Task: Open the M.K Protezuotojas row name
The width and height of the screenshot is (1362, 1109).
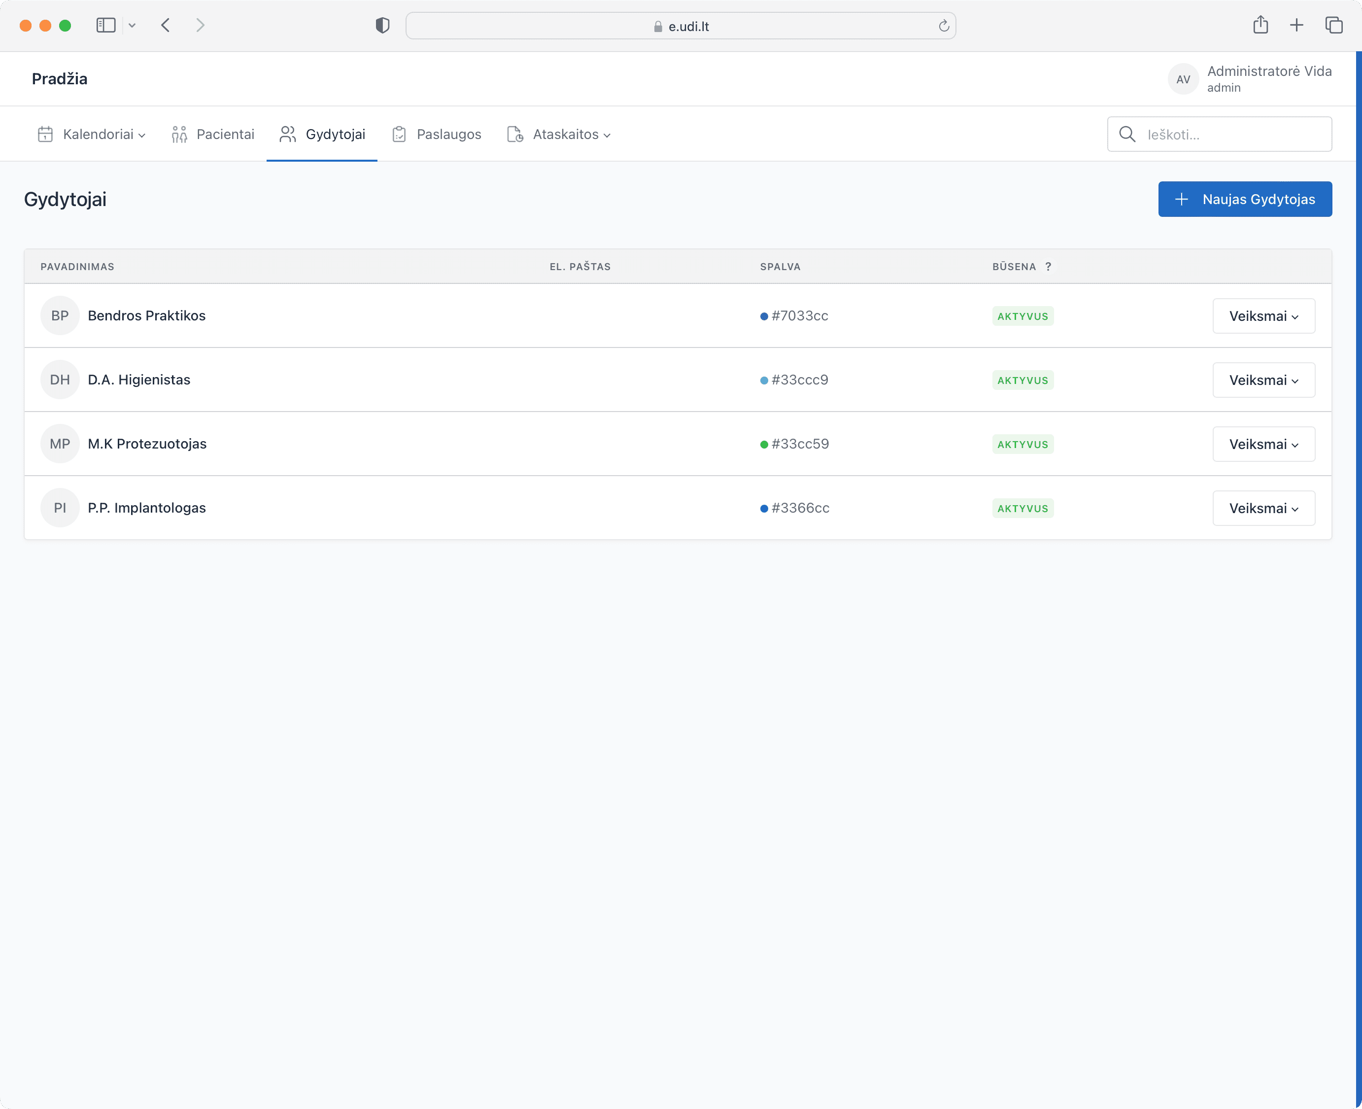Action: (147, 443)
